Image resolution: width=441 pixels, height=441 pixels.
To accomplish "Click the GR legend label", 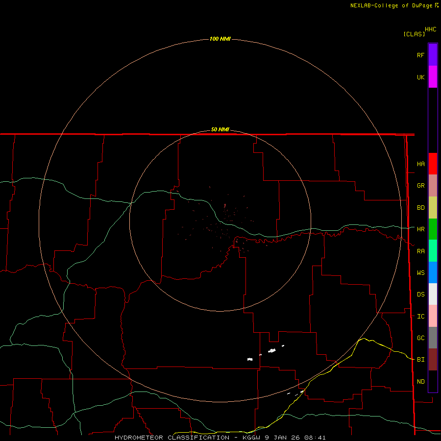I will 420,186.
